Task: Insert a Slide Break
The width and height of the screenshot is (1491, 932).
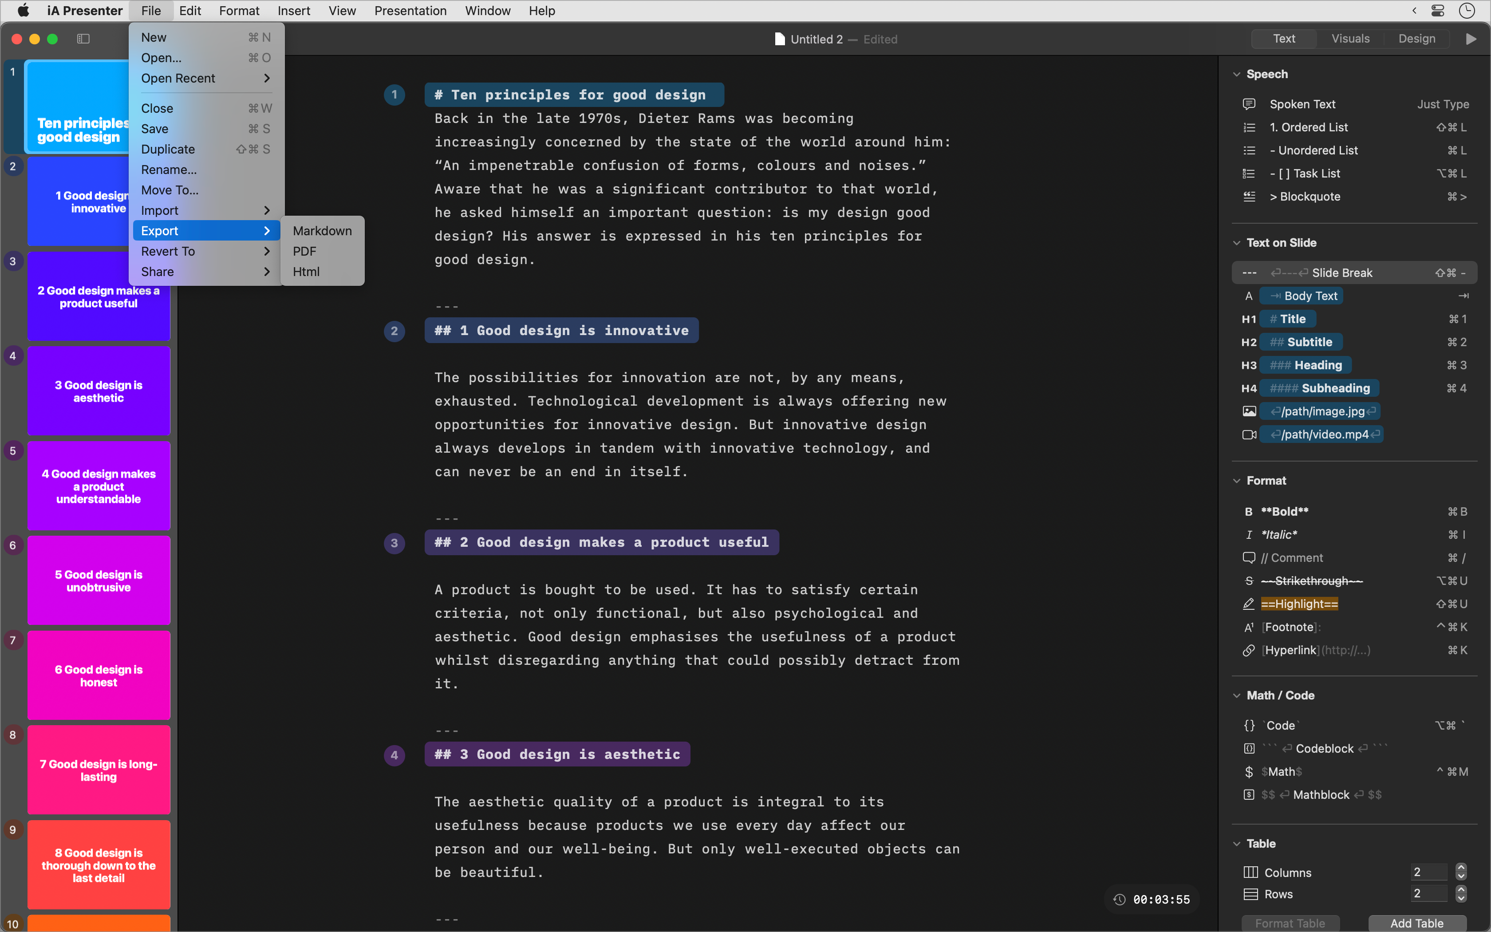Action: [x=1353, y=272]
